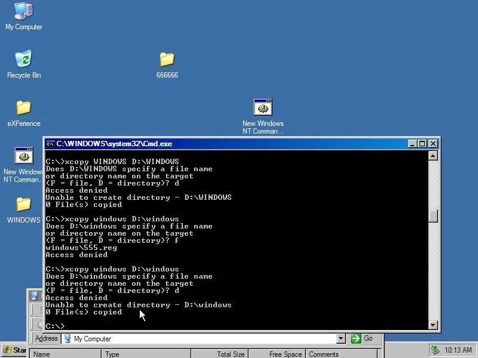Screen dimensions: 478x358
Task: Select New Windows NT Command shortcut near center
Action: click(x=263, y=116)
